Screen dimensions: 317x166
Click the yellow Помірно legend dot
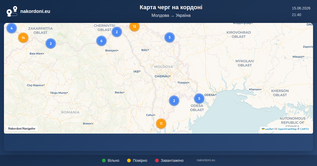129,160
